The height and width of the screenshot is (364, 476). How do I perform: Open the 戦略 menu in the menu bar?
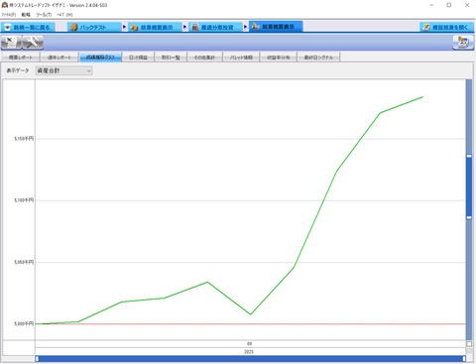point(26,15)
